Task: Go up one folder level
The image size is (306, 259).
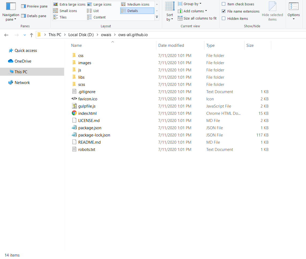Action: (32, 35)
